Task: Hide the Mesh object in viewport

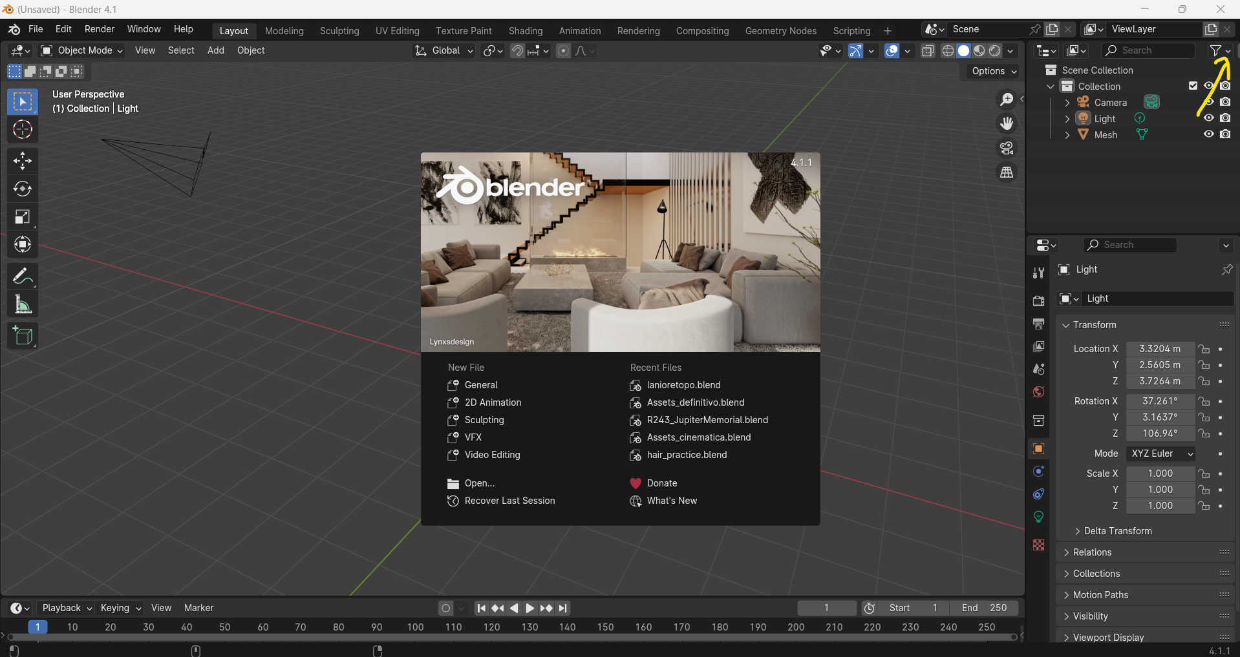Action: (1208, 134)
